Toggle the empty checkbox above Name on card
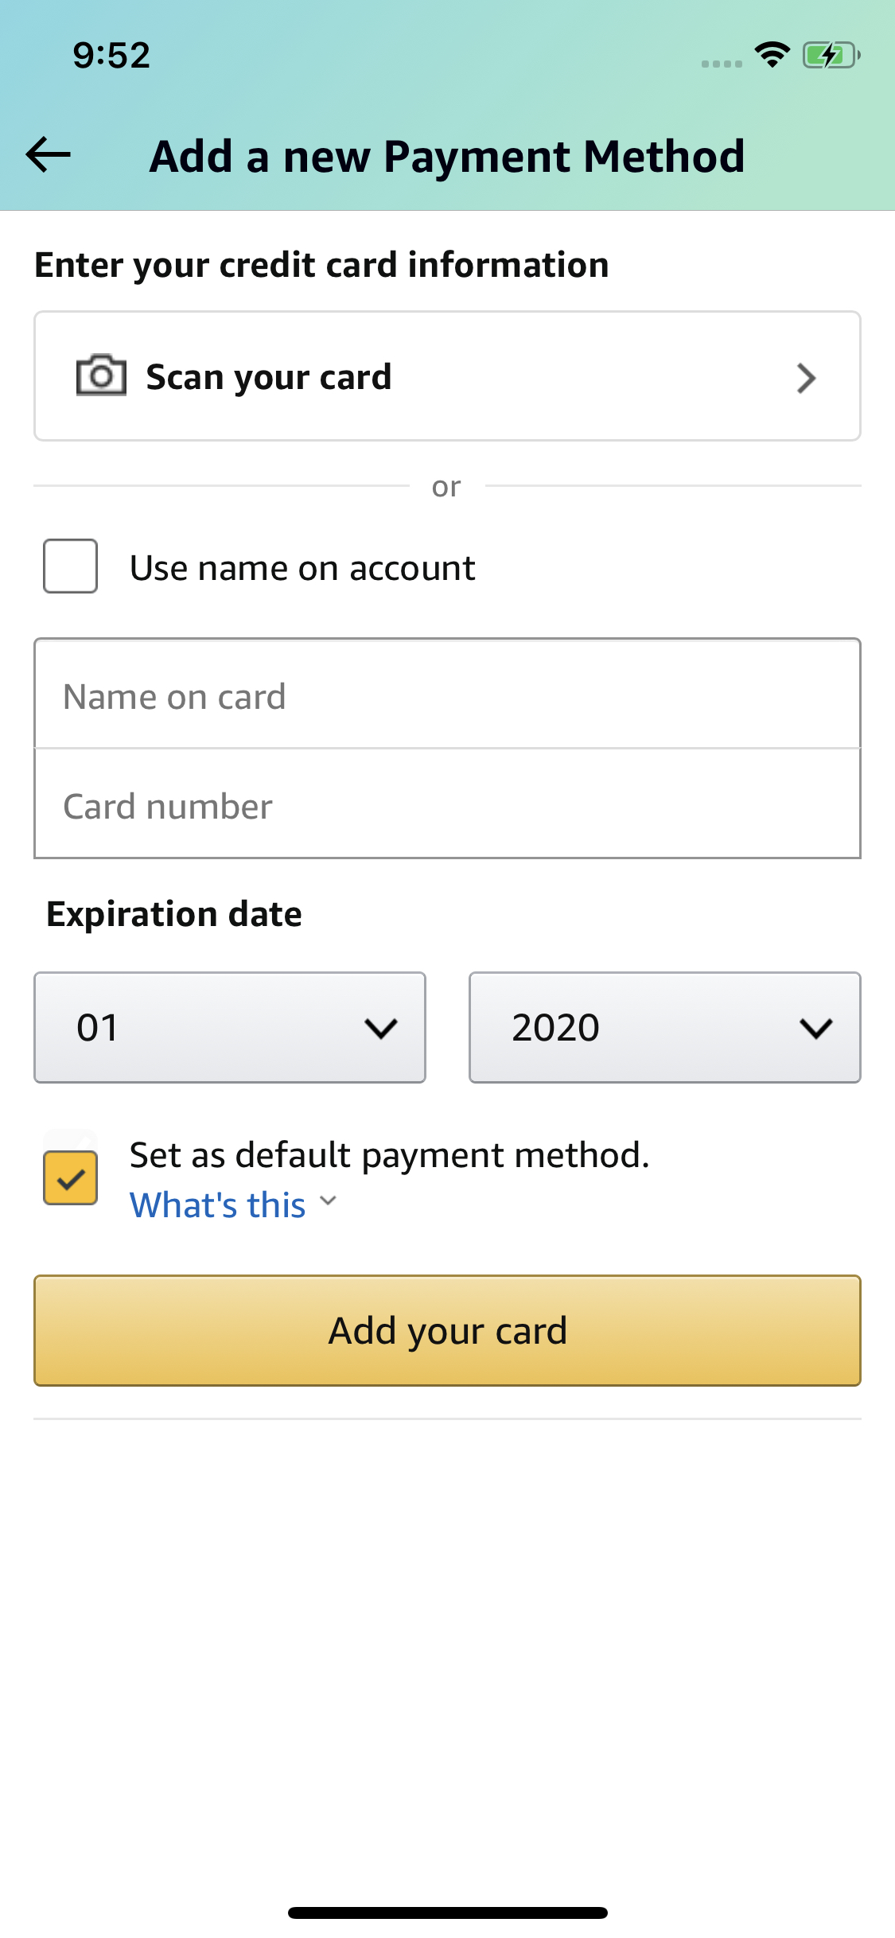895x1938 pixels. (70, 567)
